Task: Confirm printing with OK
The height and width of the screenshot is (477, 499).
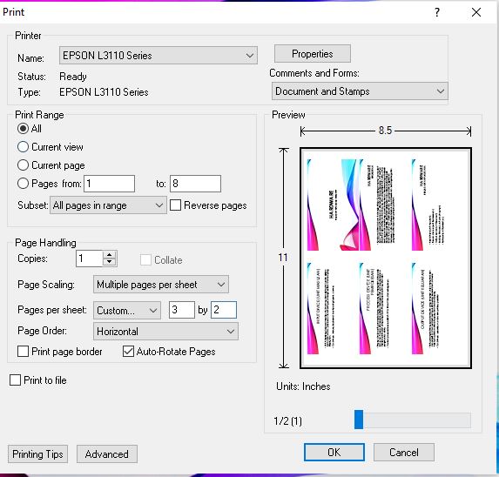Action: tap(334, 453)
